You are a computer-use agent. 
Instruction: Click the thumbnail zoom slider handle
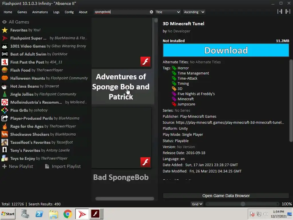click(x=243, y=204)
